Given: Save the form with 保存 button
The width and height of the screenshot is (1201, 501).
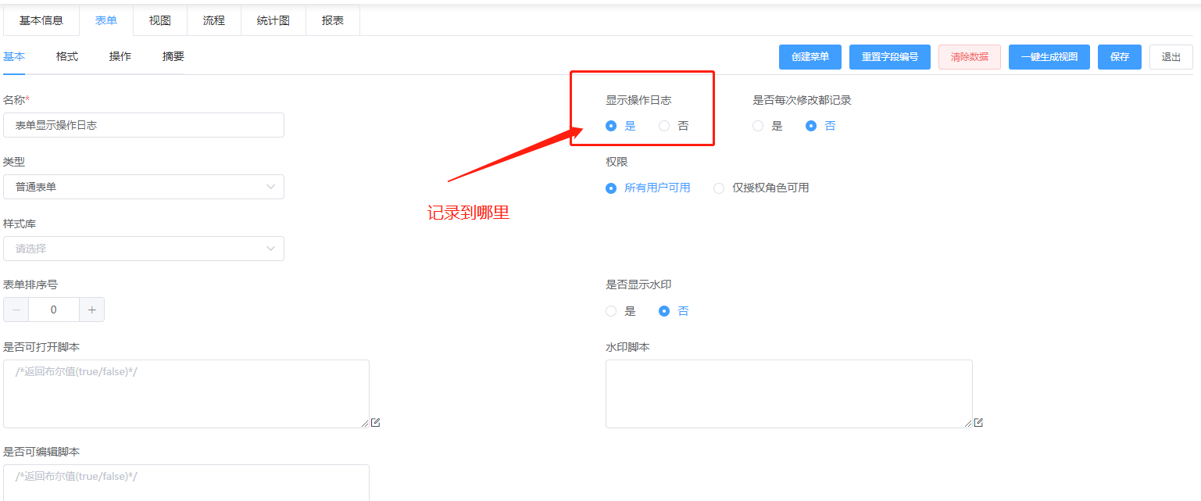Looking at the screenshot, I should click(1120, 57).
